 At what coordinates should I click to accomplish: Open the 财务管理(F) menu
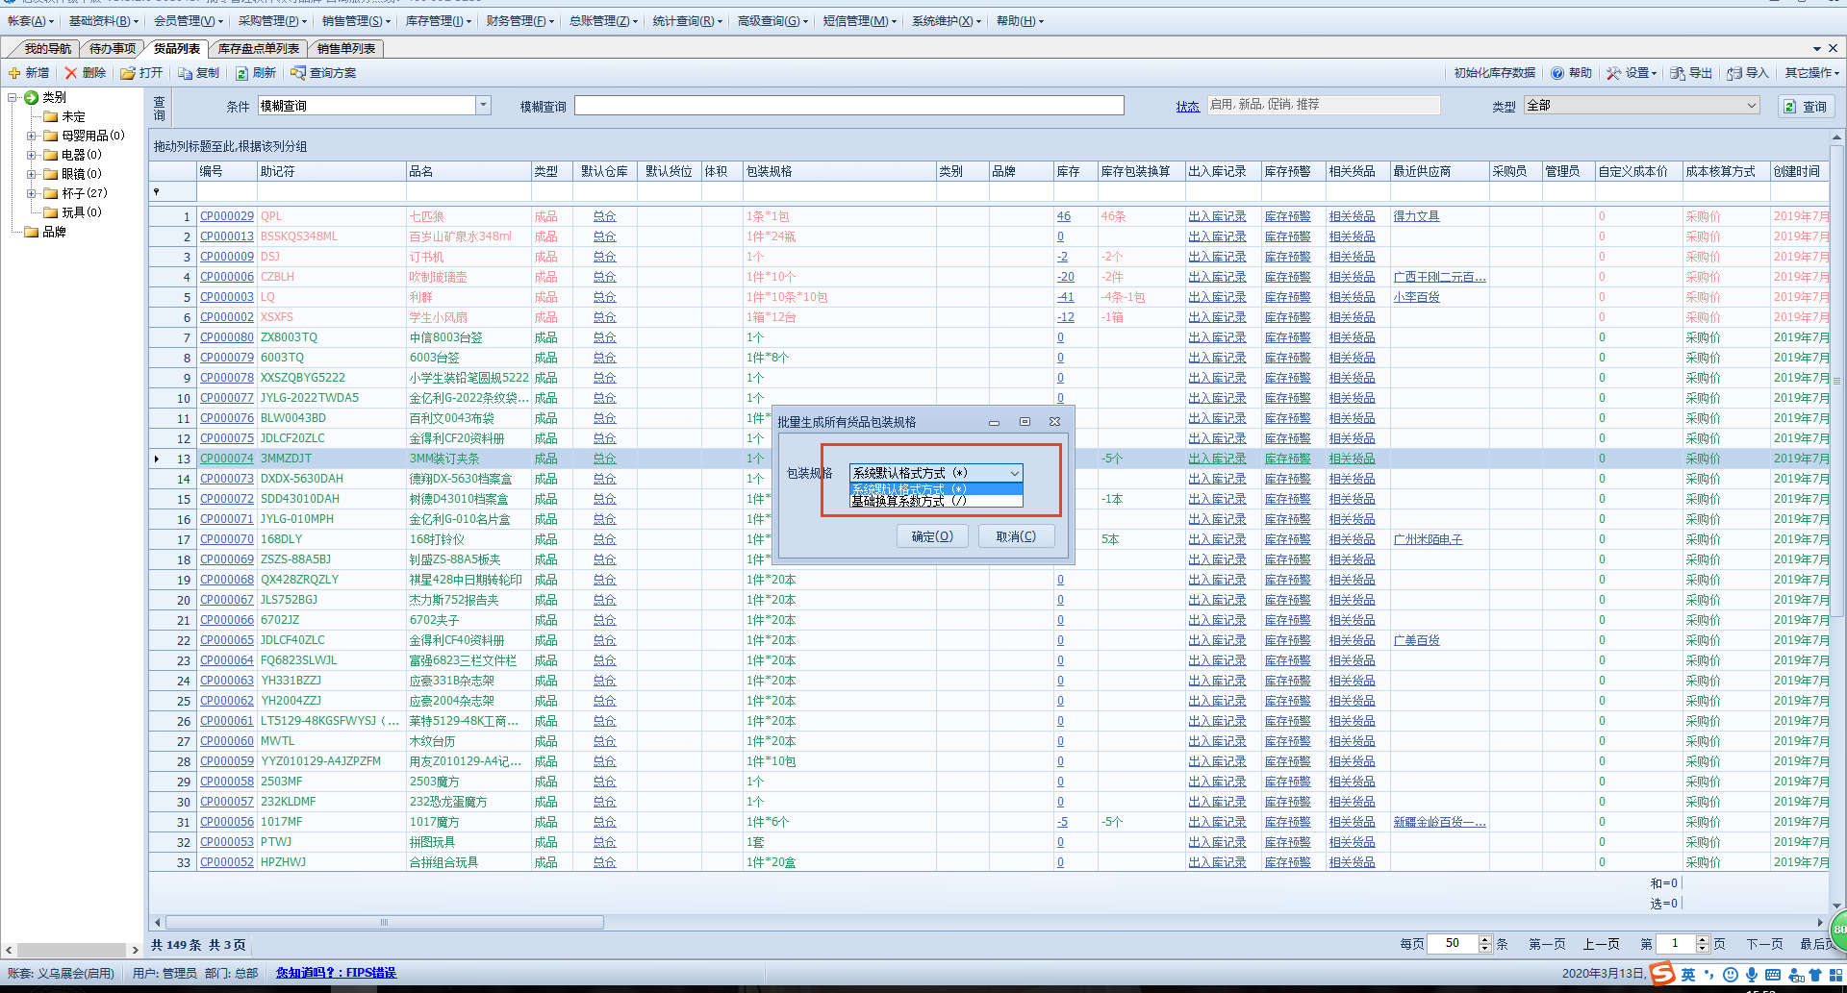click(520, 21)
